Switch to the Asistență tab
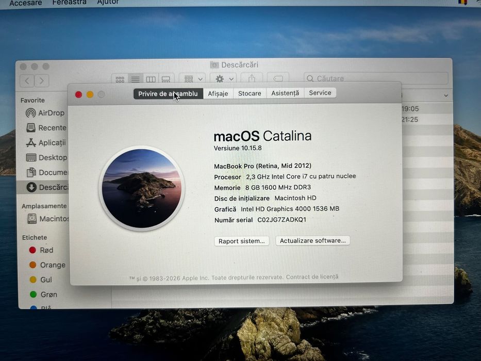This screenshot has width=481, height=361. [285, 93]
